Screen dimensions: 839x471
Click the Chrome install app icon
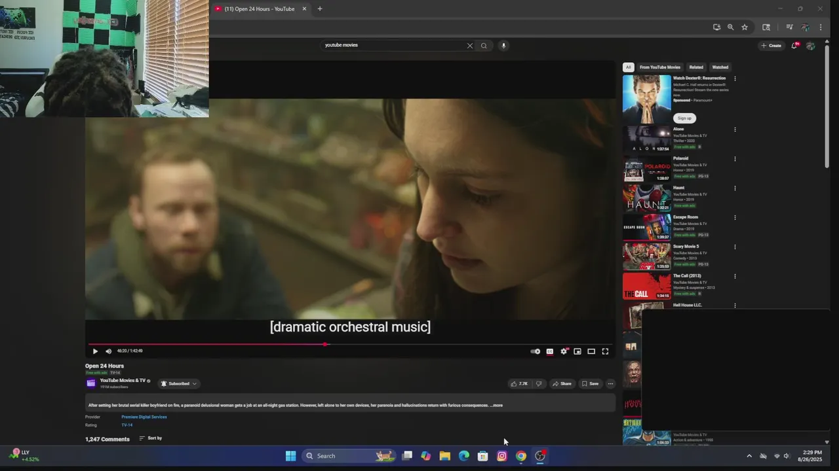click(x=716, y=27)
